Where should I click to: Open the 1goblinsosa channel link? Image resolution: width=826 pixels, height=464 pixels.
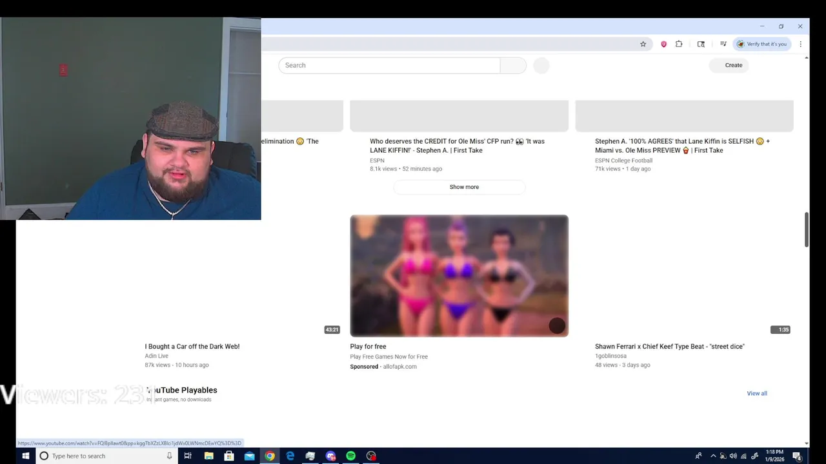610,356
